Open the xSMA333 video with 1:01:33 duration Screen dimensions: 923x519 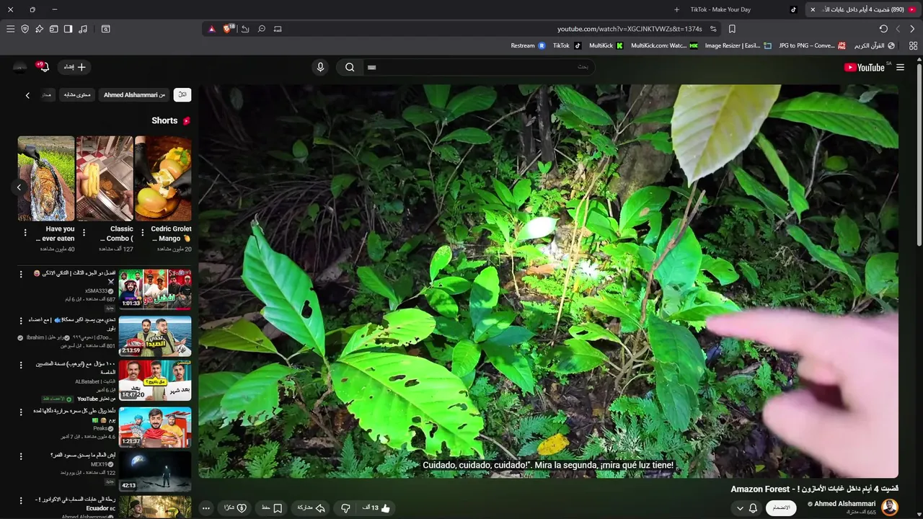coord(155,289)
